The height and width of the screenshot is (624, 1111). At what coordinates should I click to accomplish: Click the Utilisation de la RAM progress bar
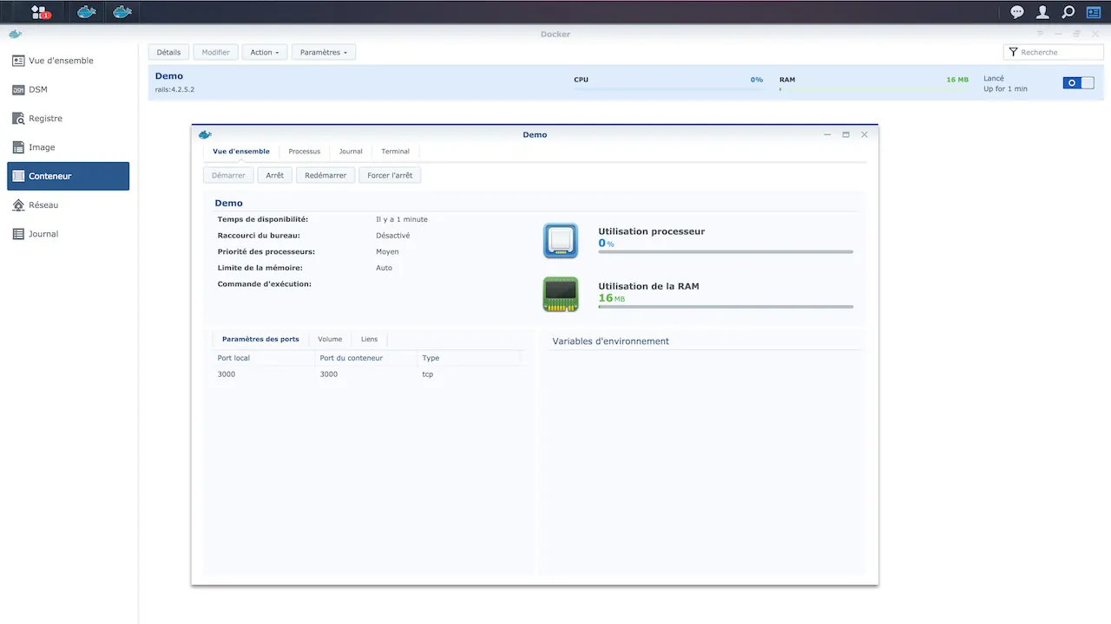coord(726,307)
